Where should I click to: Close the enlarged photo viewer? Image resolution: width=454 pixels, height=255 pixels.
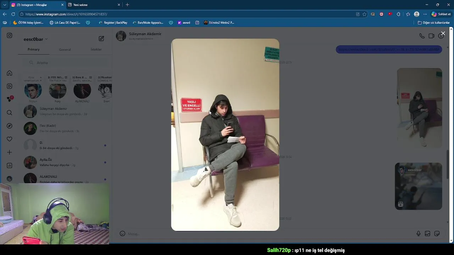[x=443, y=33]
